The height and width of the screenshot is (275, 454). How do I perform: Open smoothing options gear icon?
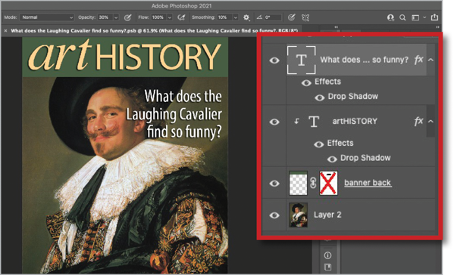246,17
